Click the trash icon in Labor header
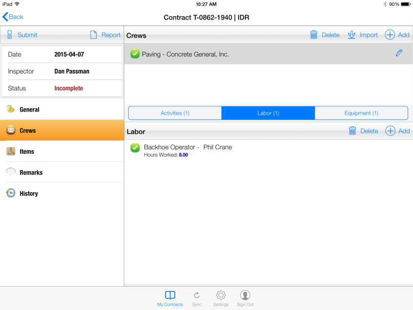The width and height of the screenshot is (413, 310). (352, 131)
